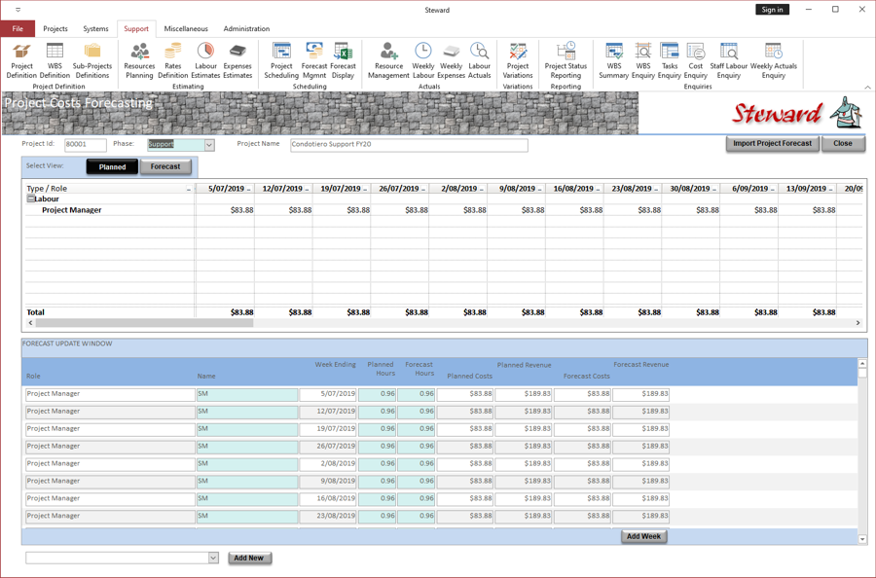The height and width of the screenshot is (578, 876).
Task: Open the File tab
Action: pos(18,28)
